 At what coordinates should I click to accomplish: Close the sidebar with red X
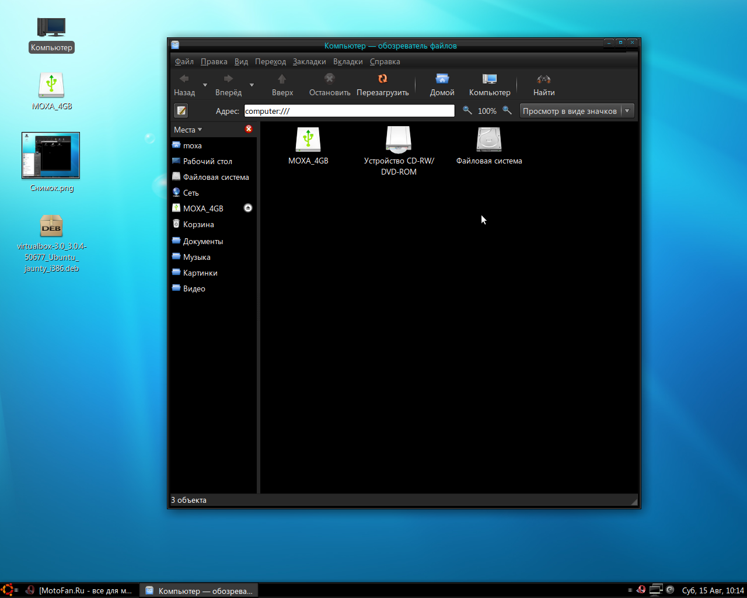[x=249, y=129]
